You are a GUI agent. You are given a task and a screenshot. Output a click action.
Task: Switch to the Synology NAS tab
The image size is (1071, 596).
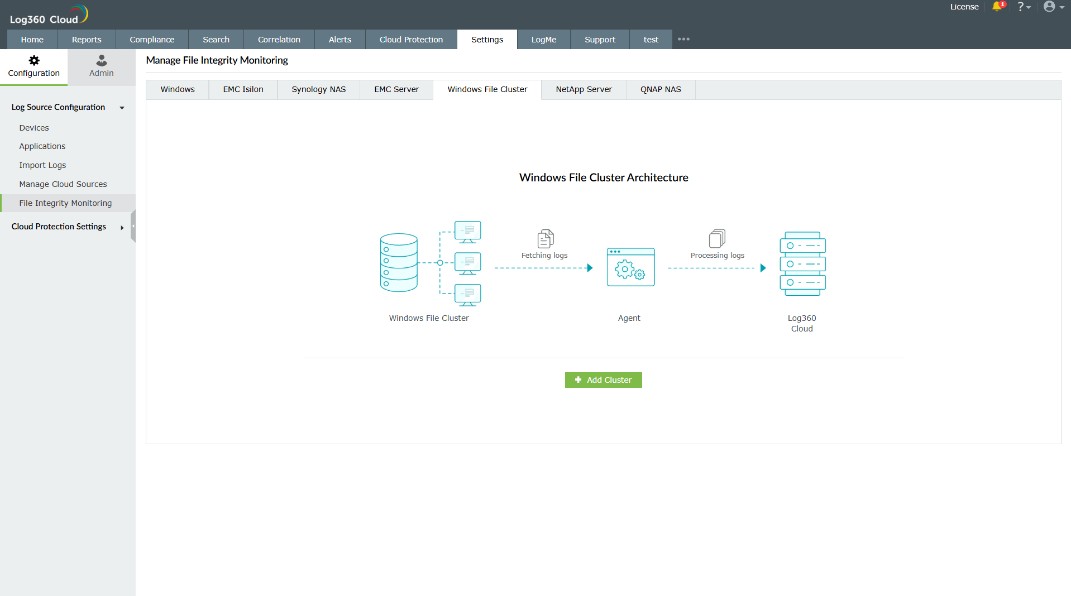(318, 89)
